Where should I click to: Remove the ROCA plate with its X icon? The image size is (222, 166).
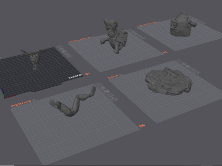click(x=179, y=61)
